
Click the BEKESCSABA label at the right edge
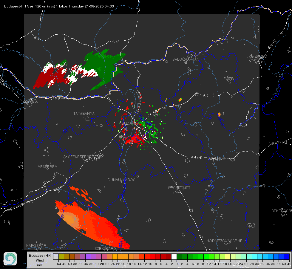pyautogui.click(x=282, y=211)
